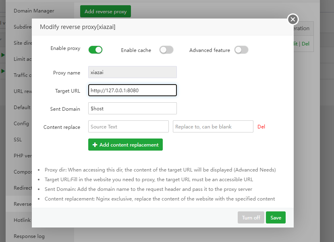Edit the Target URL field
The height and width of the screenshot is (242, 334).
tap(132, 90)
